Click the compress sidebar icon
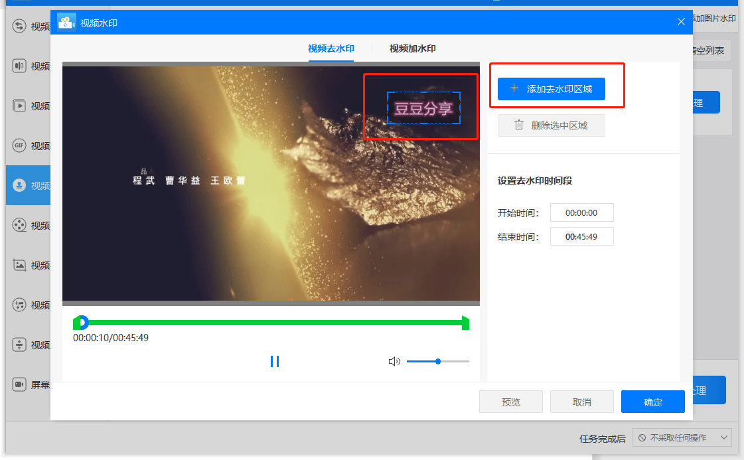Viewport: 744px width, 460px height. [19, 345]
